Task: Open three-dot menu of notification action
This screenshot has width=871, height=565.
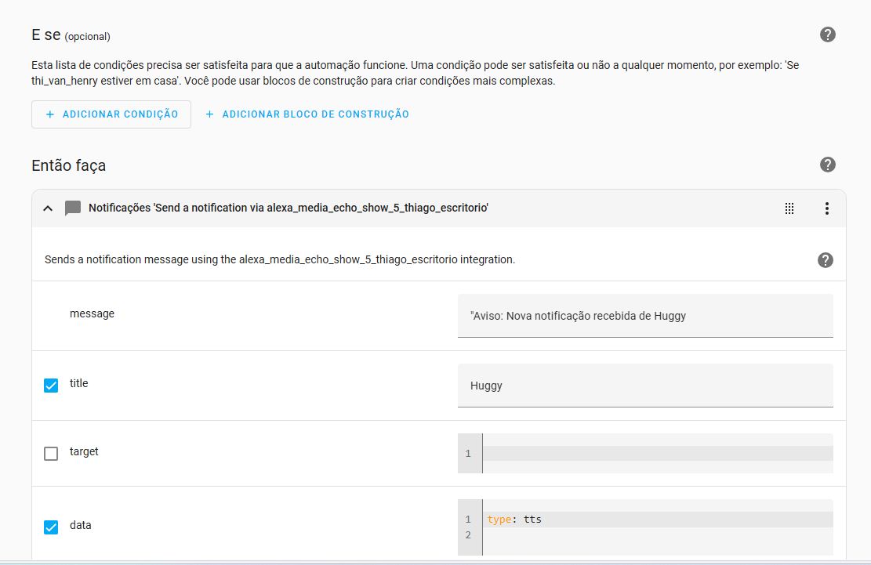Action: click(x=826, y=208)
